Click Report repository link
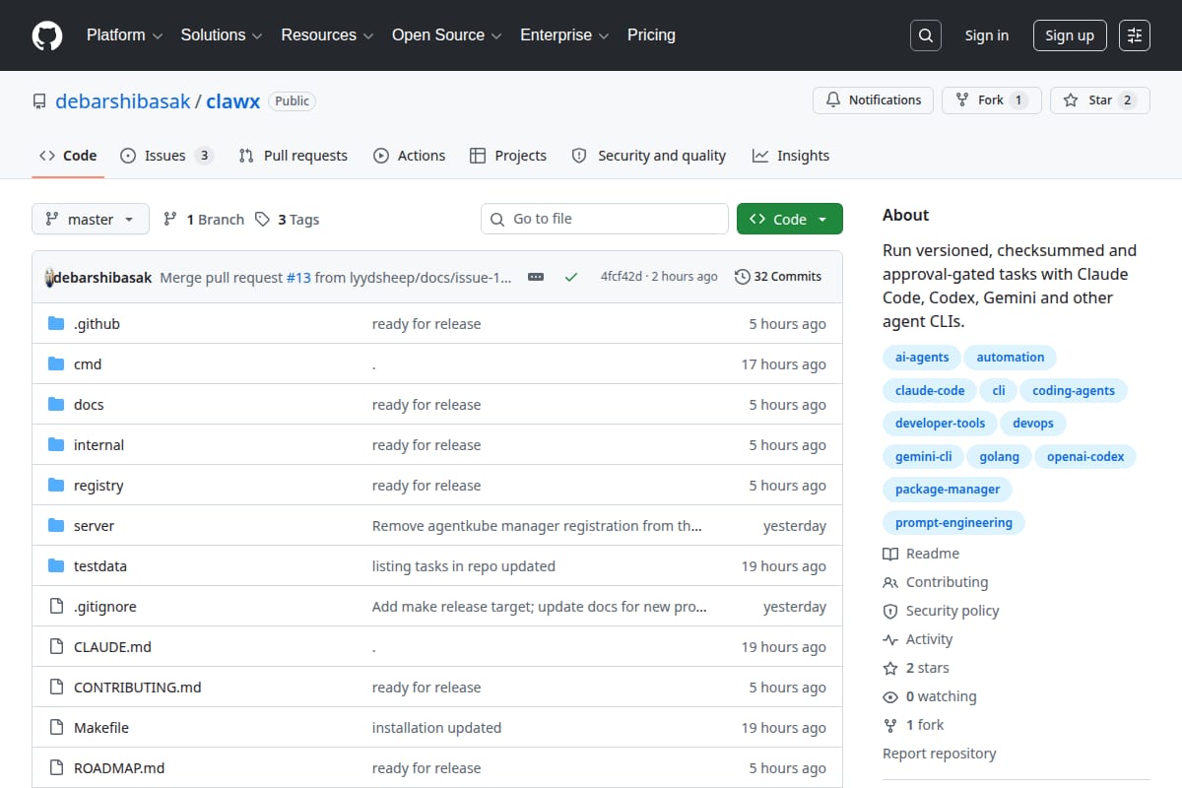1182x788 pixels. 940,754
